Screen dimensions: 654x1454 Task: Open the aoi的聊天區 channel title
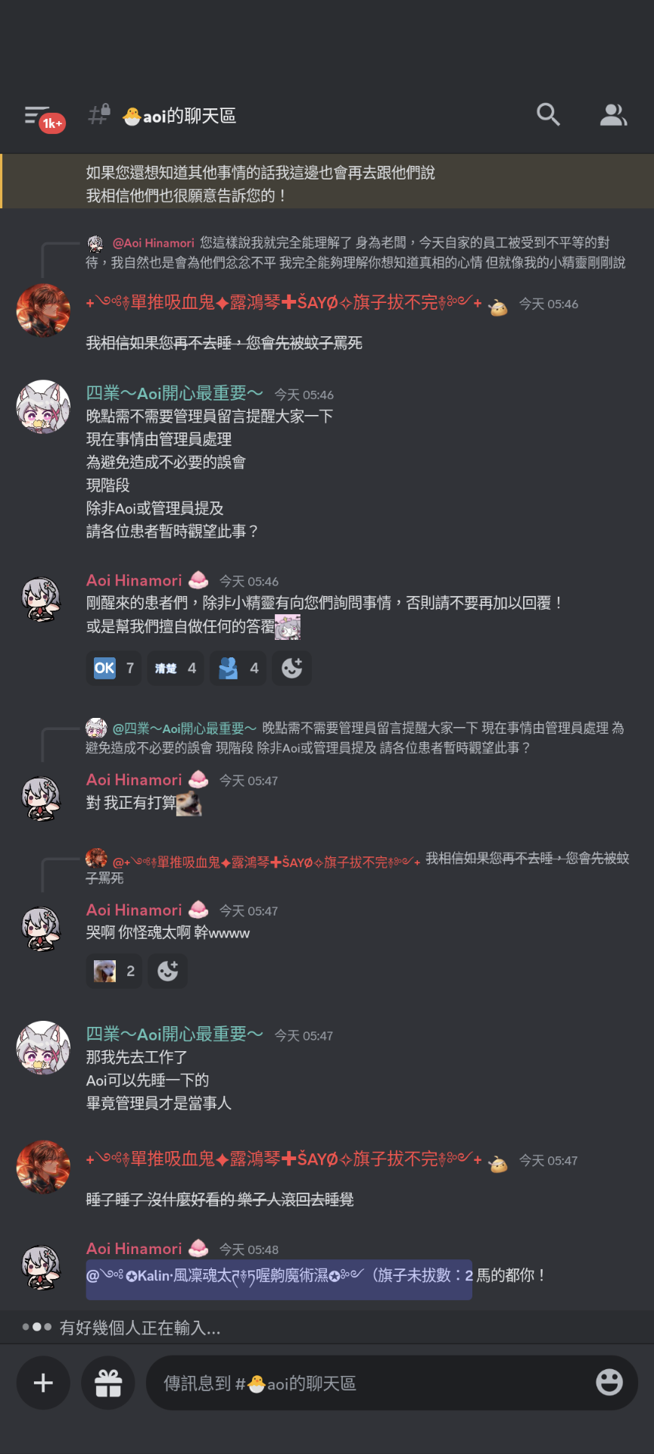(180, 116)
